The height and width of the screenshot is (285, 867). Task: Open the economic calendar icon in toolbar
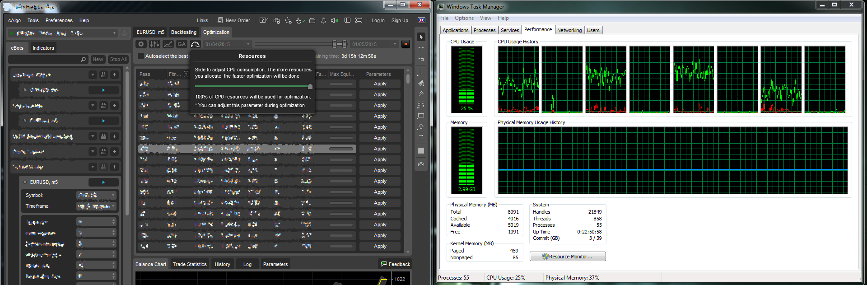pos(312,20)
